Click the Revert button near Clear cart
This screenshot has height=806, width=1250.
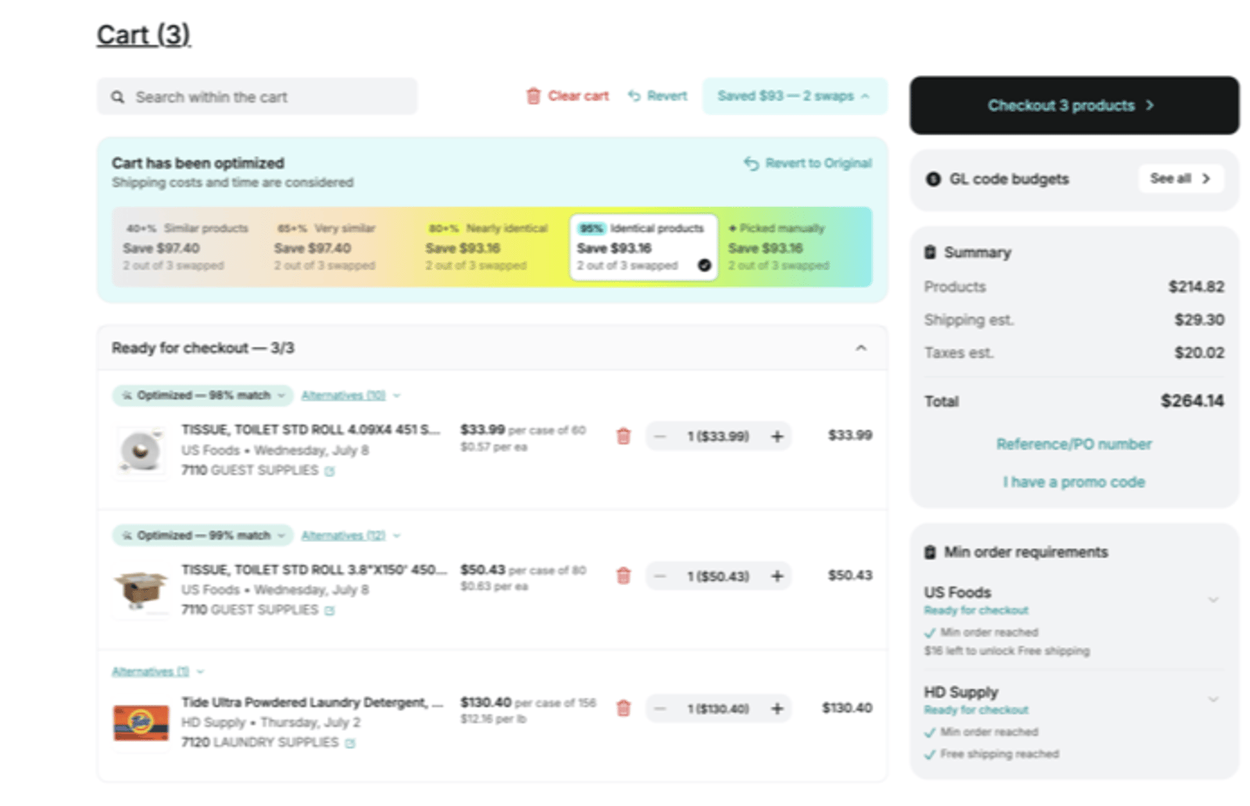(658, 96)
